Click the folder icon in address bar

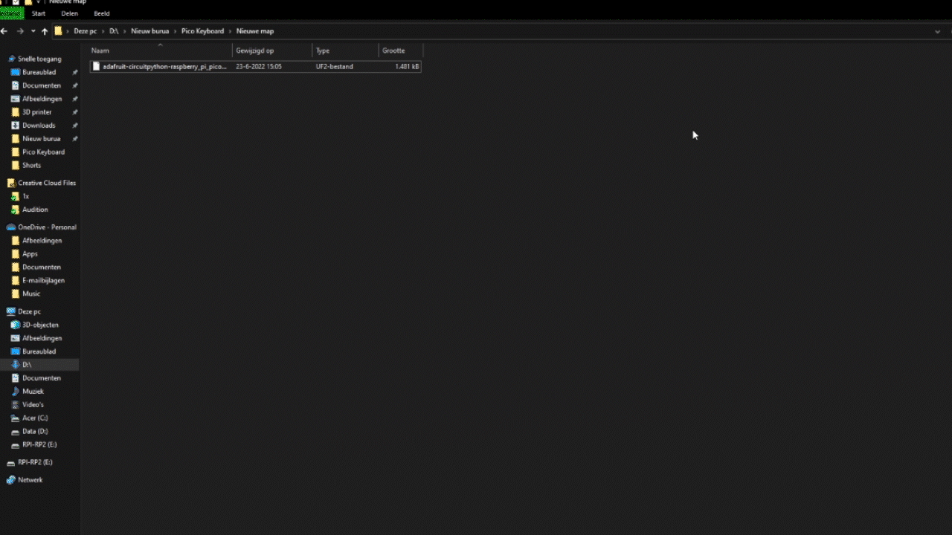(x=58, y=31)
